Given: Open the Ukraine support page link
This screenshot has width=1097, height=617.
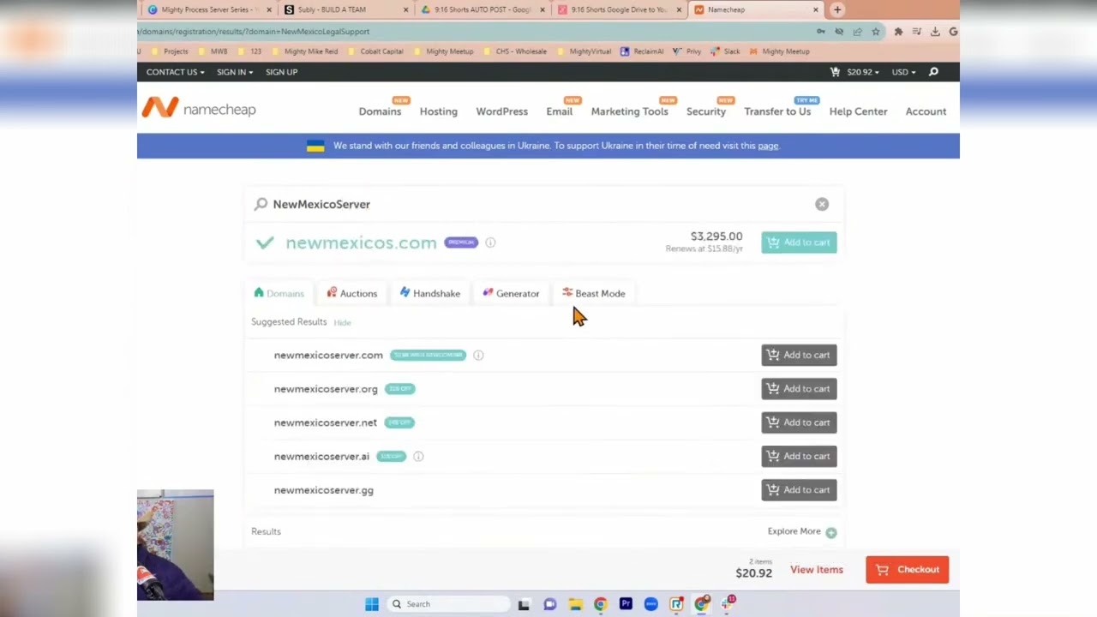Looking at the screenshot, I should pyautogui.click(x=768, y=146).
